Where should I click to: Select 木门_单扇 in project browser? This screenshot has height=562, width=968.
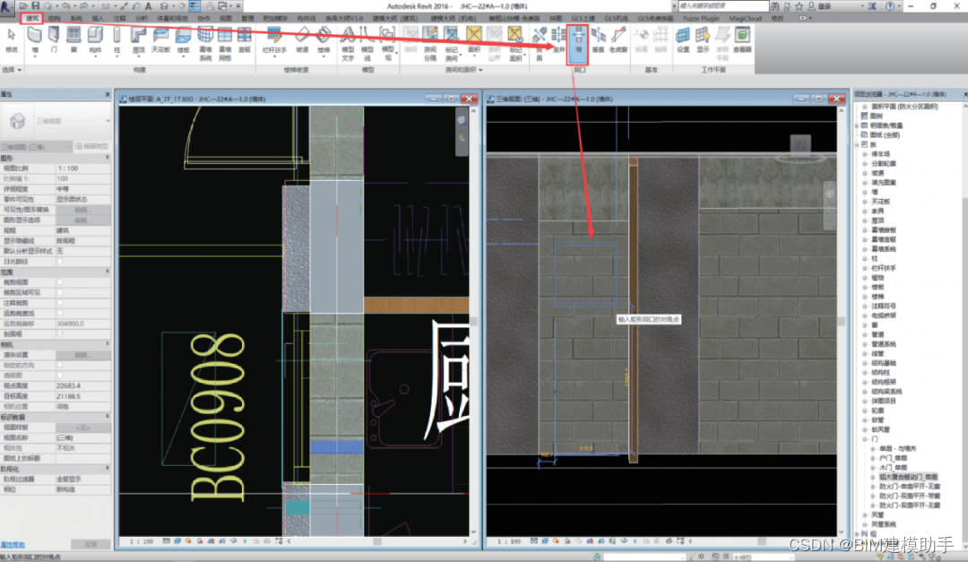tap(894, 468)
